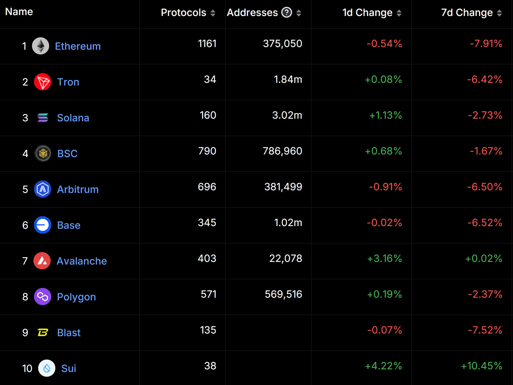Click the Solana logo icon

43,117
